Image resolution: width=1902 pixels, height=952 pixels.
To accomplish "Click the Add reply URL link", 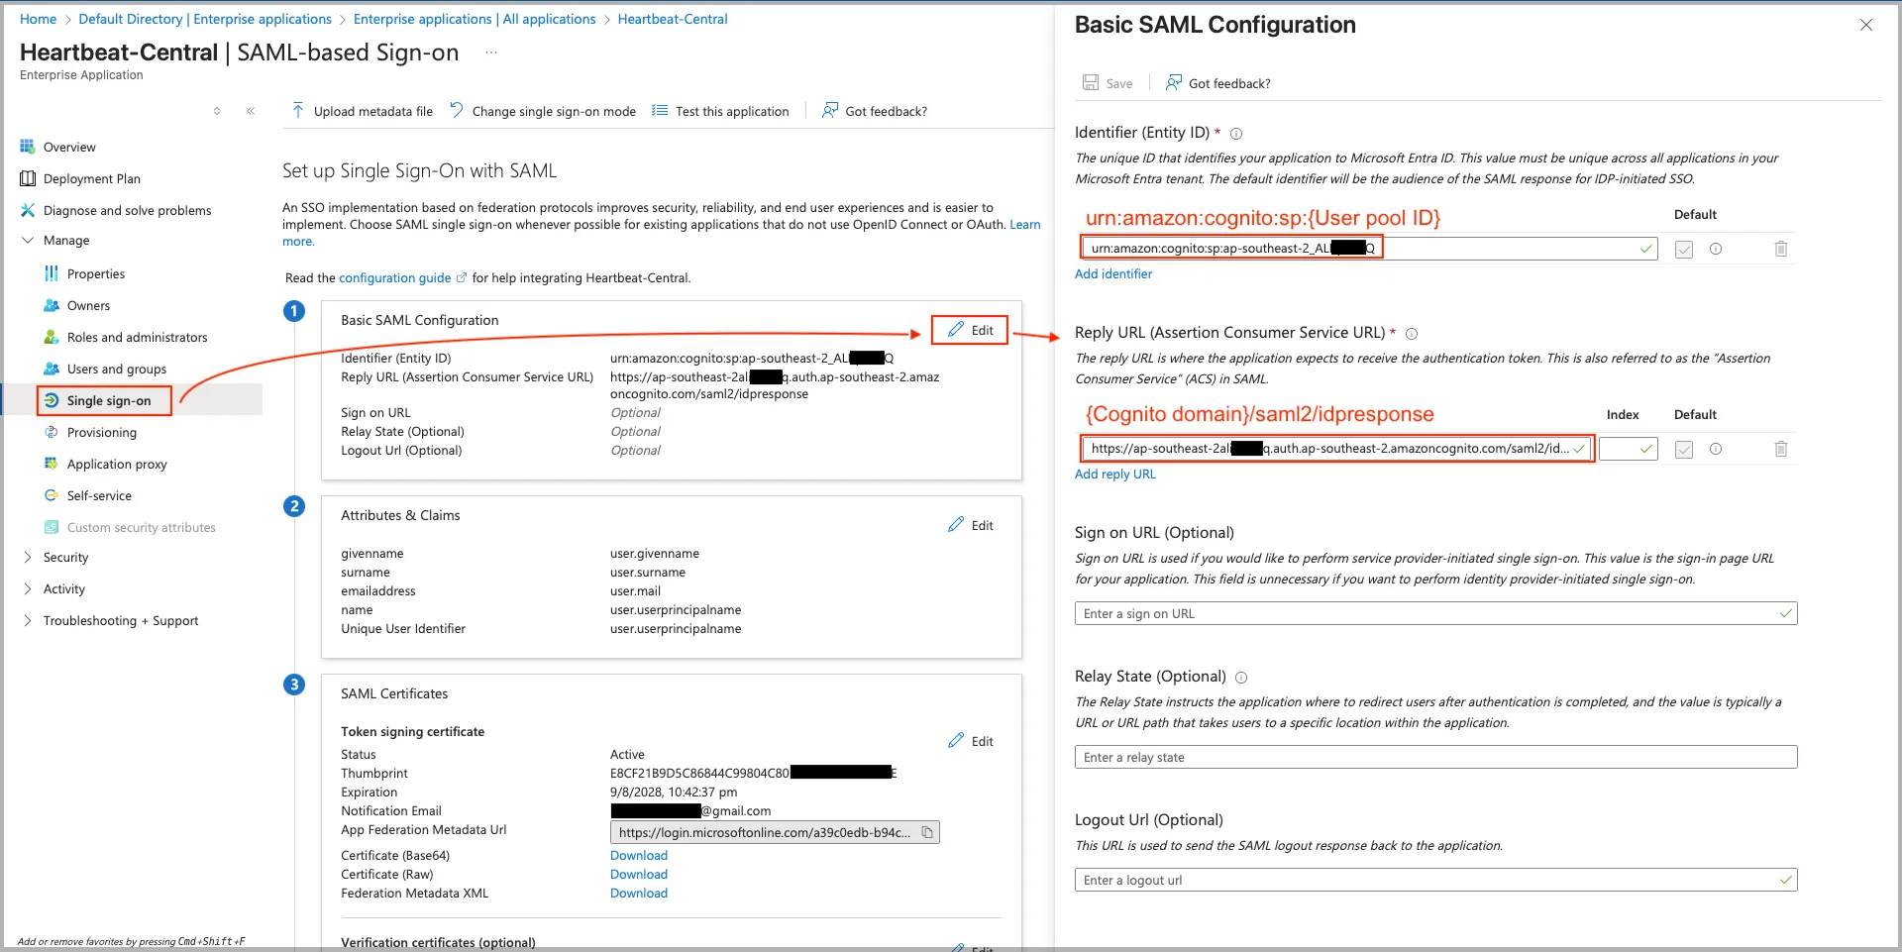I will (x=1114, y=474).
